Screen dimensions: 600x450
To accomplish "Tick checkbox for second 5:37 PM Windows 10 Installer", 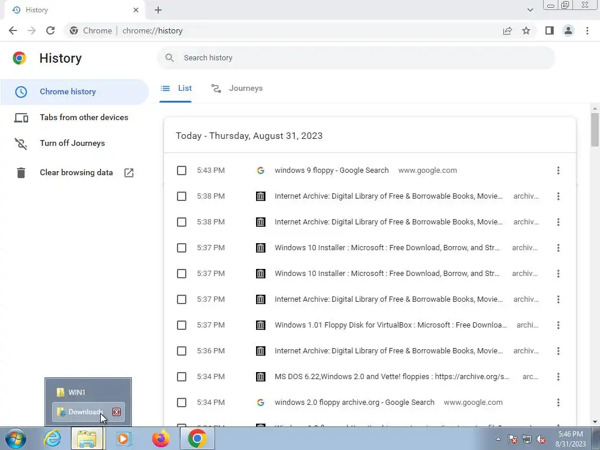I will click(182, 274).
